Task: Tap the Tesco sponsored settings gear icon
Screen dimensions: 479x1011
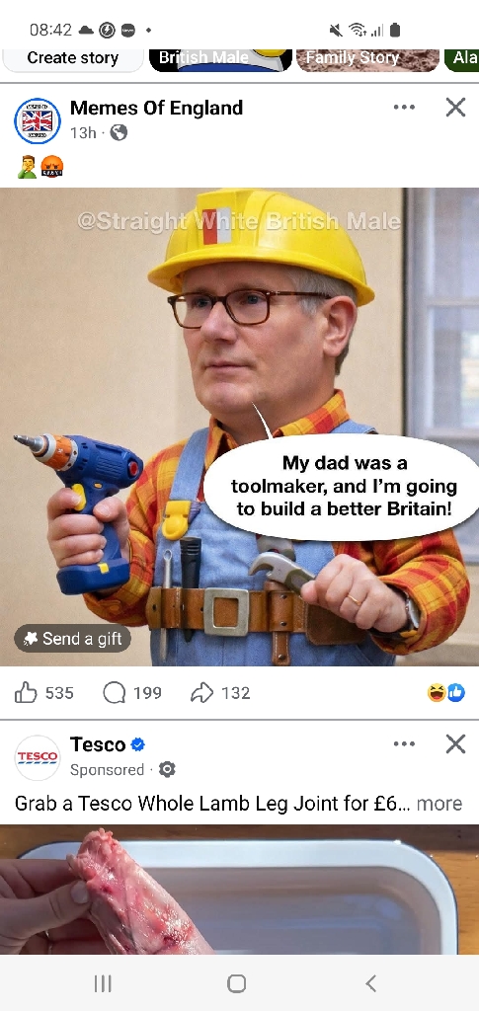Action: (x=167, y=769)
